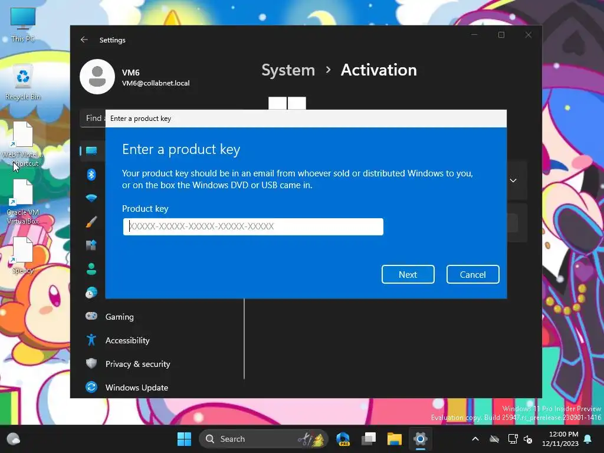Click VM6@collabnet.local account text
This screenshot has height=453, width=604.
(x=156, y=83)
